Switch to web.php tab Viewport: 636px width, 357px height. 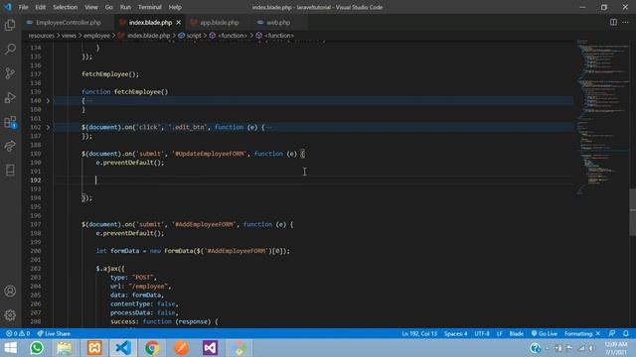tap(278, 22)
